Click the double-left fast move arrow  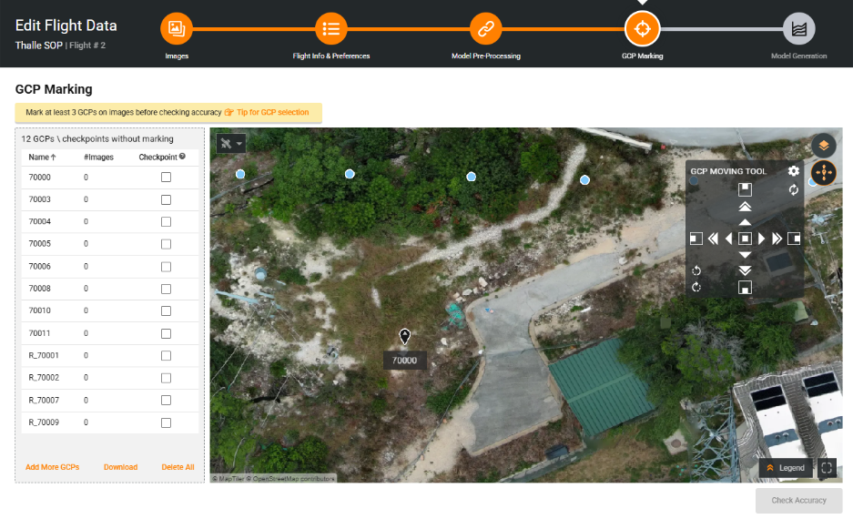coord(713,239)
